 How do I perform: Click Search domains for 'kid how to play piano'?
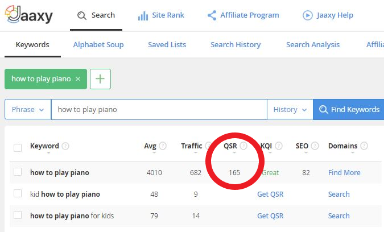coord(339,194)
